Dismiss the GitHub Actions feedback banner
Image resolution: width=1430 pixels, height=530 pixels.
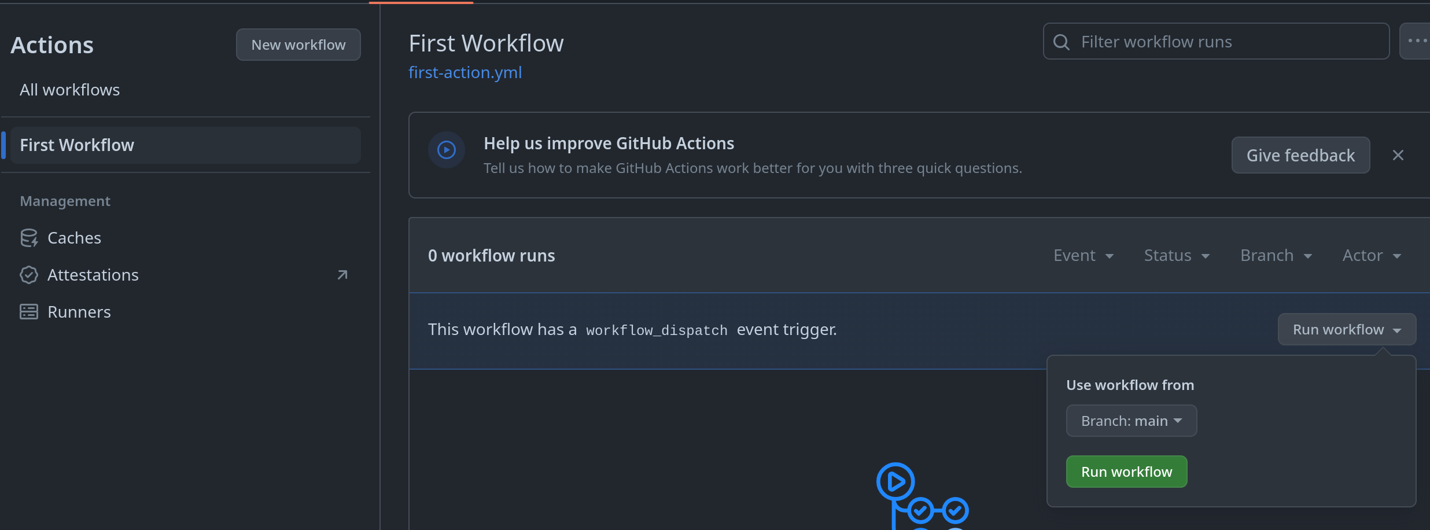coord(1398,155)
